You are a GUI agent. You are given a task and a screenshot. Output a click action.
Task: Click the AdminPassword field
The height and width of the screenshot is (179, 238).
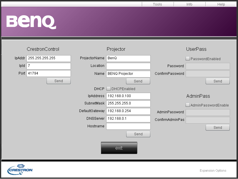coord(208,112)
